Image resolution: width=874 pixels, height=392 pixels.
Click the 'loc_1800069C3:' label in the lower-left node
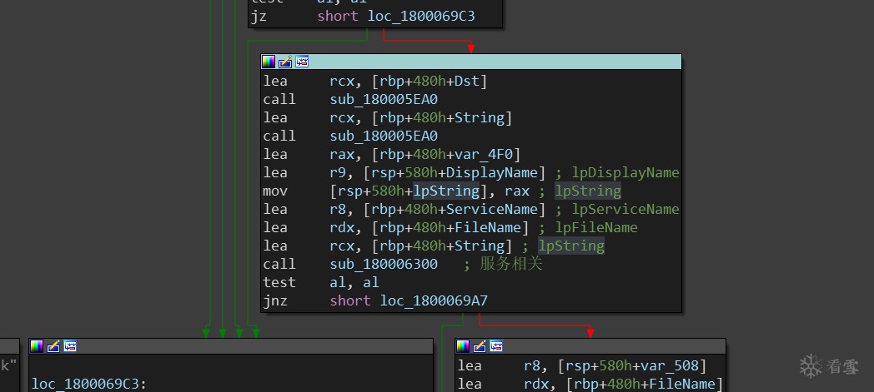(89, 384)
